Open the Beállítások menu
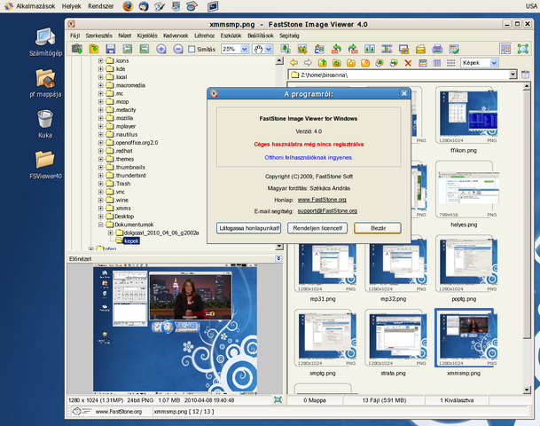The image size is (540, 426). pyautogui.click(x=259, y=35)
